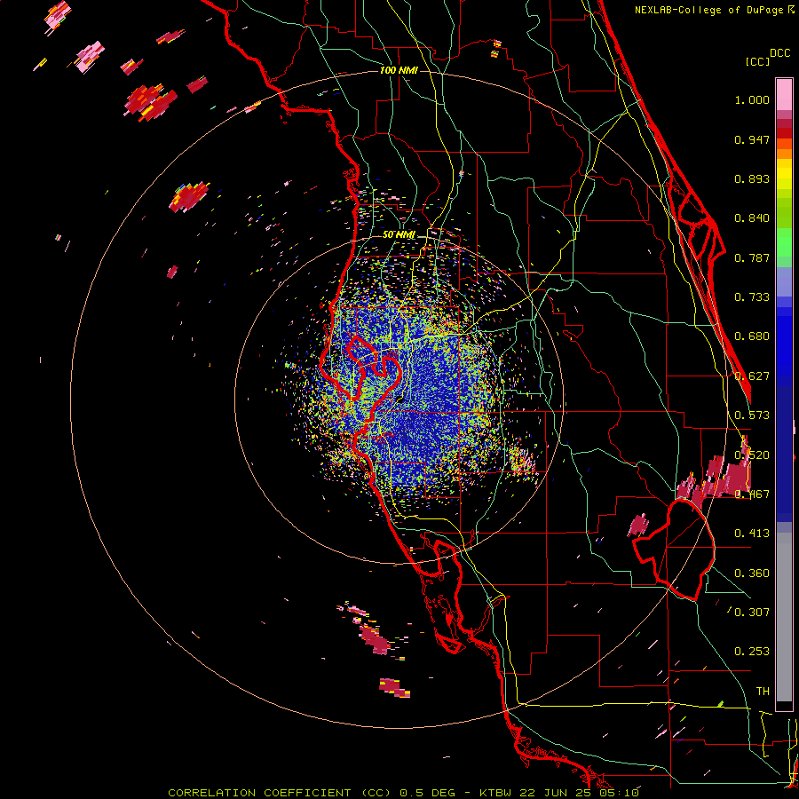Click the radar site marker at ring center

click(x=400, y=400)
